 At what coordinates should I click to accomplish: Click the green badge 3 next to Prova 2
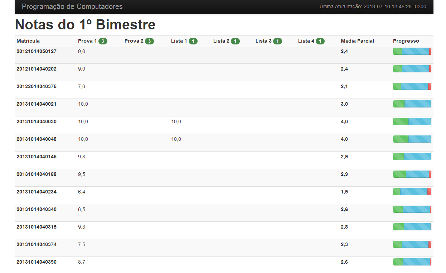coord(150,41)
